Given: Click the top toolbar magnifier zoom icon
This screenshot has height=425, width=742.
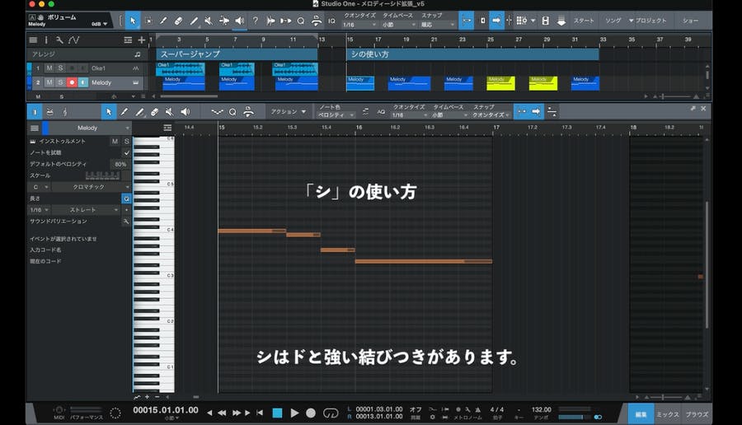Looking at the screenshot, I should (x=300, y=21).
